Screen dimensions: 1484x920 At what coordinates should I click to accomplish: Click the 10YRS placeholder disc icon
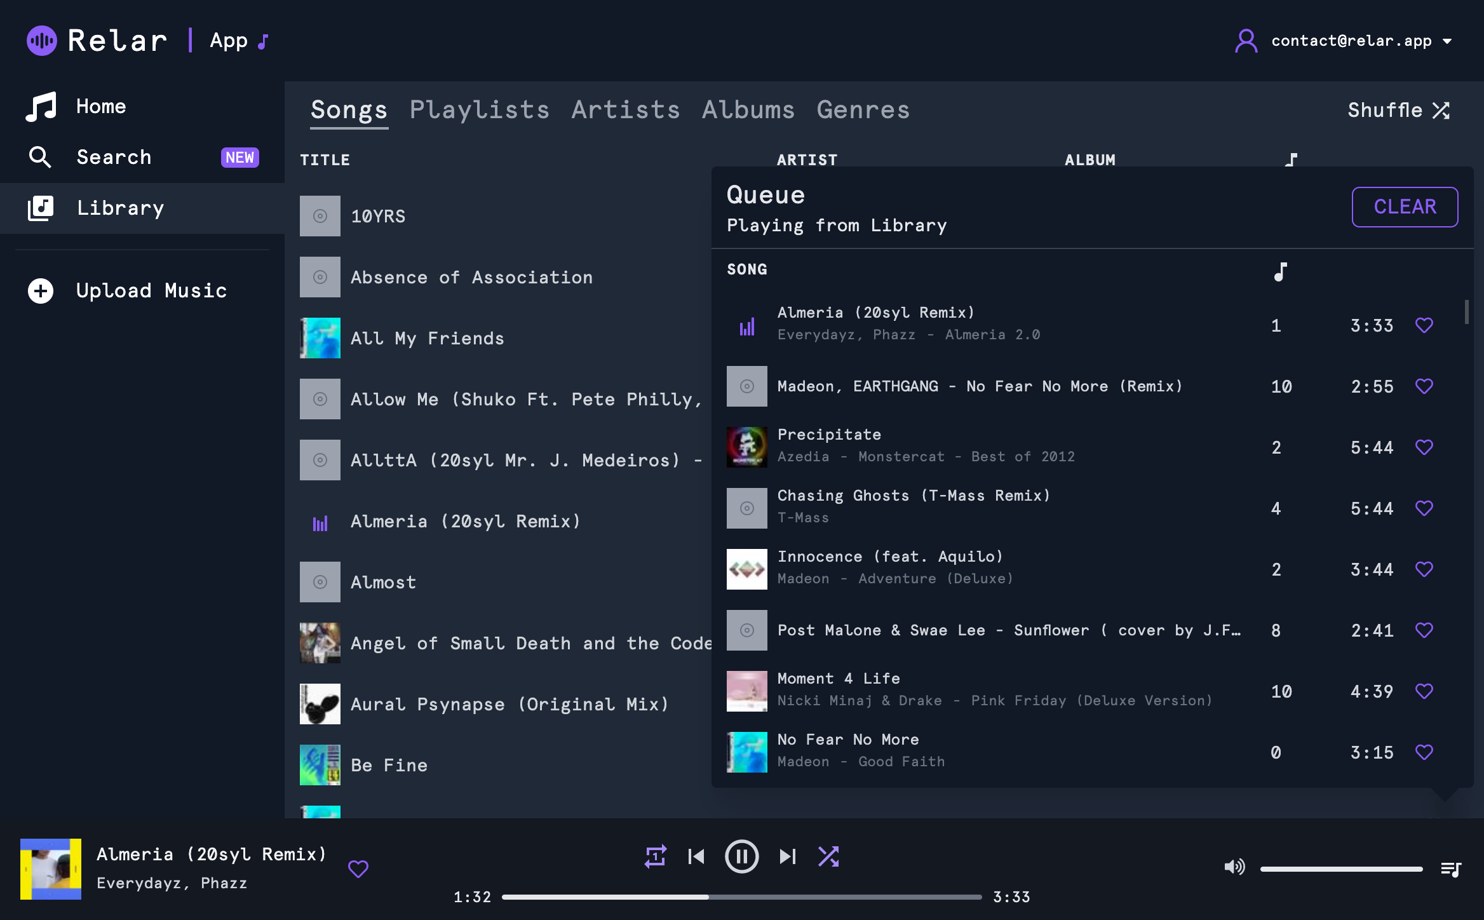pos(320,216)
